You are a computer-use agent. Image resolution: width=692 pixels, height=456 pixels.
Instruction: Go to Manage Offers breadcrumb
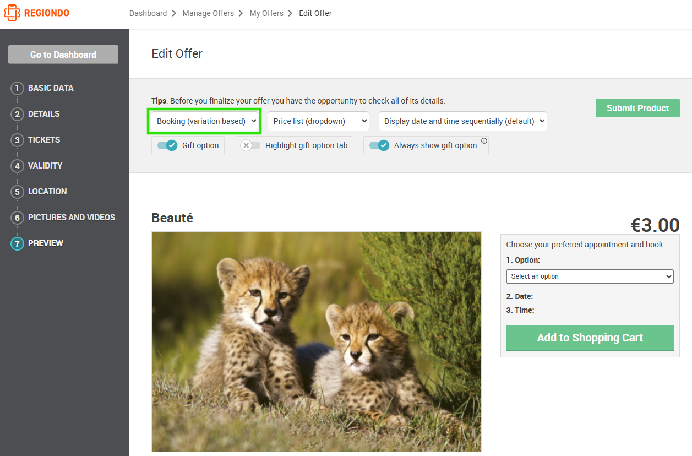208,13
